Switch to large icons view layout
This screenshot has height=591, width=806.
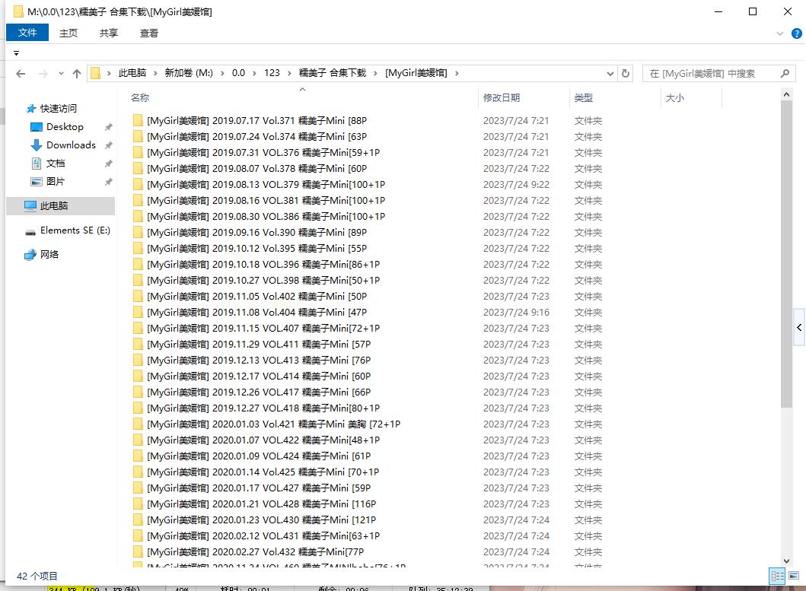tap(794, 576)
